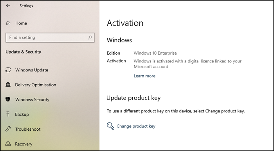Click the Windows Security shield icon
The height and width of the screenshot is (151, 274).
coord(8,99)
